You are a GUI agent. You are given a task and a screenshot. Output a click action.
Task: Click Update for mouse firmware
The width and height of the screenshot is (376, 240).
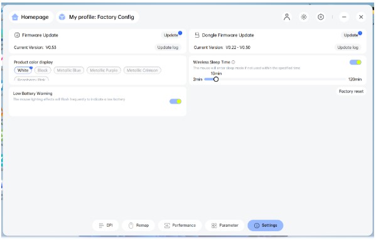point(171,35)
